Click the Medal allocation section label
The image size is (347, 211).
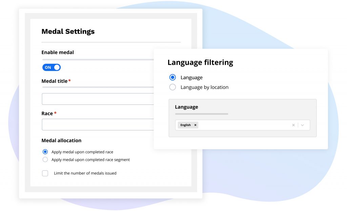point(61,140)
